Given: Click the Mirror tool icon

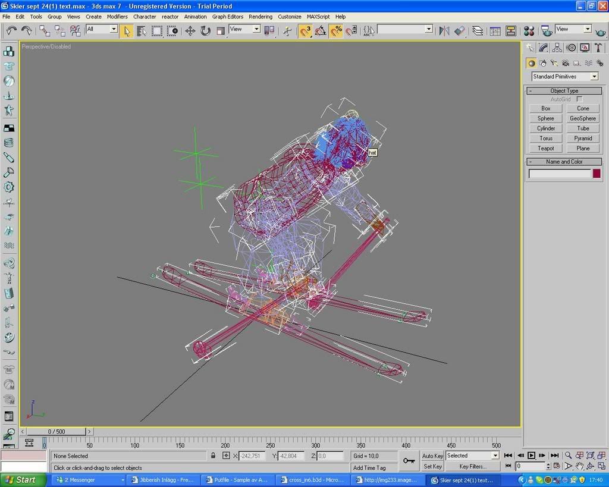Looking at the screenshot, I should [444, 30].
